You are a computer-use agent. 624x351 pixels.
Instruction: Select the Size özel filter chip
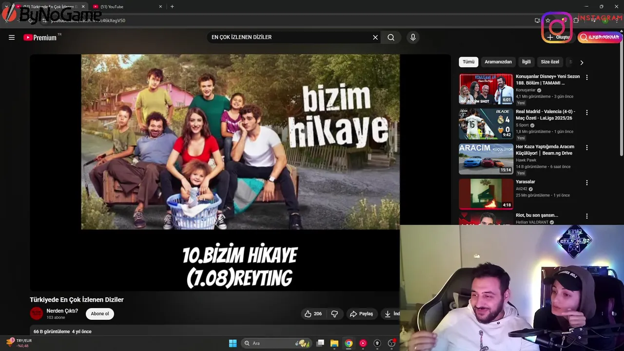(550, 62)
